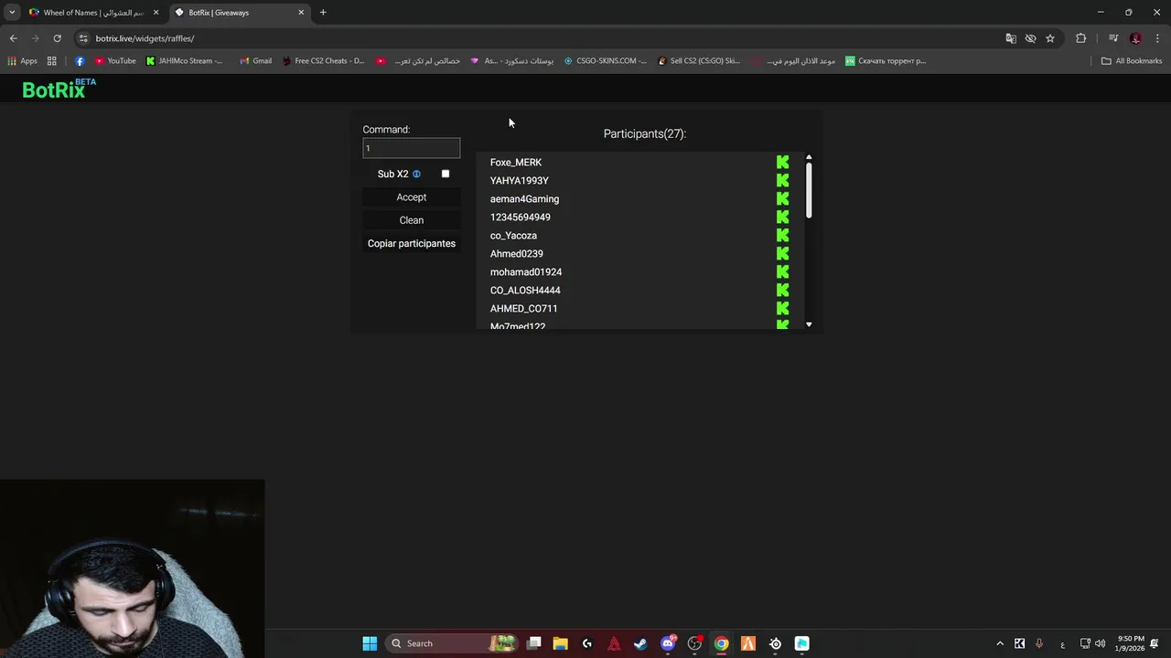Close the Wheel of Names tab
The image size is (1171, 658).
coord(156,13)
